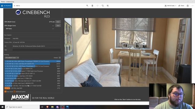The height and width of the screenshot is (109, 195).
Task: Select the AMD Ryzen 7 1700X ranking row
Action: (33, 71)
